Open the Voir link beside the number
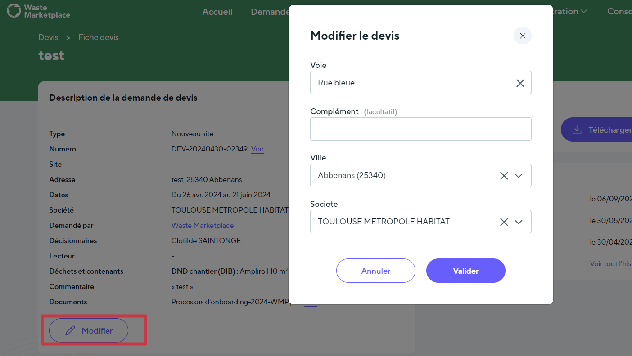Viewport: 632px width, 356px height. pos(257,149)
